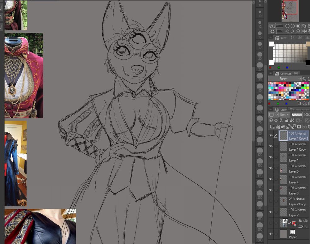This screenshot has height=244, width=310.
Task: Click the Navigator zoom scale slider
Action: click(x=280, y=26)
